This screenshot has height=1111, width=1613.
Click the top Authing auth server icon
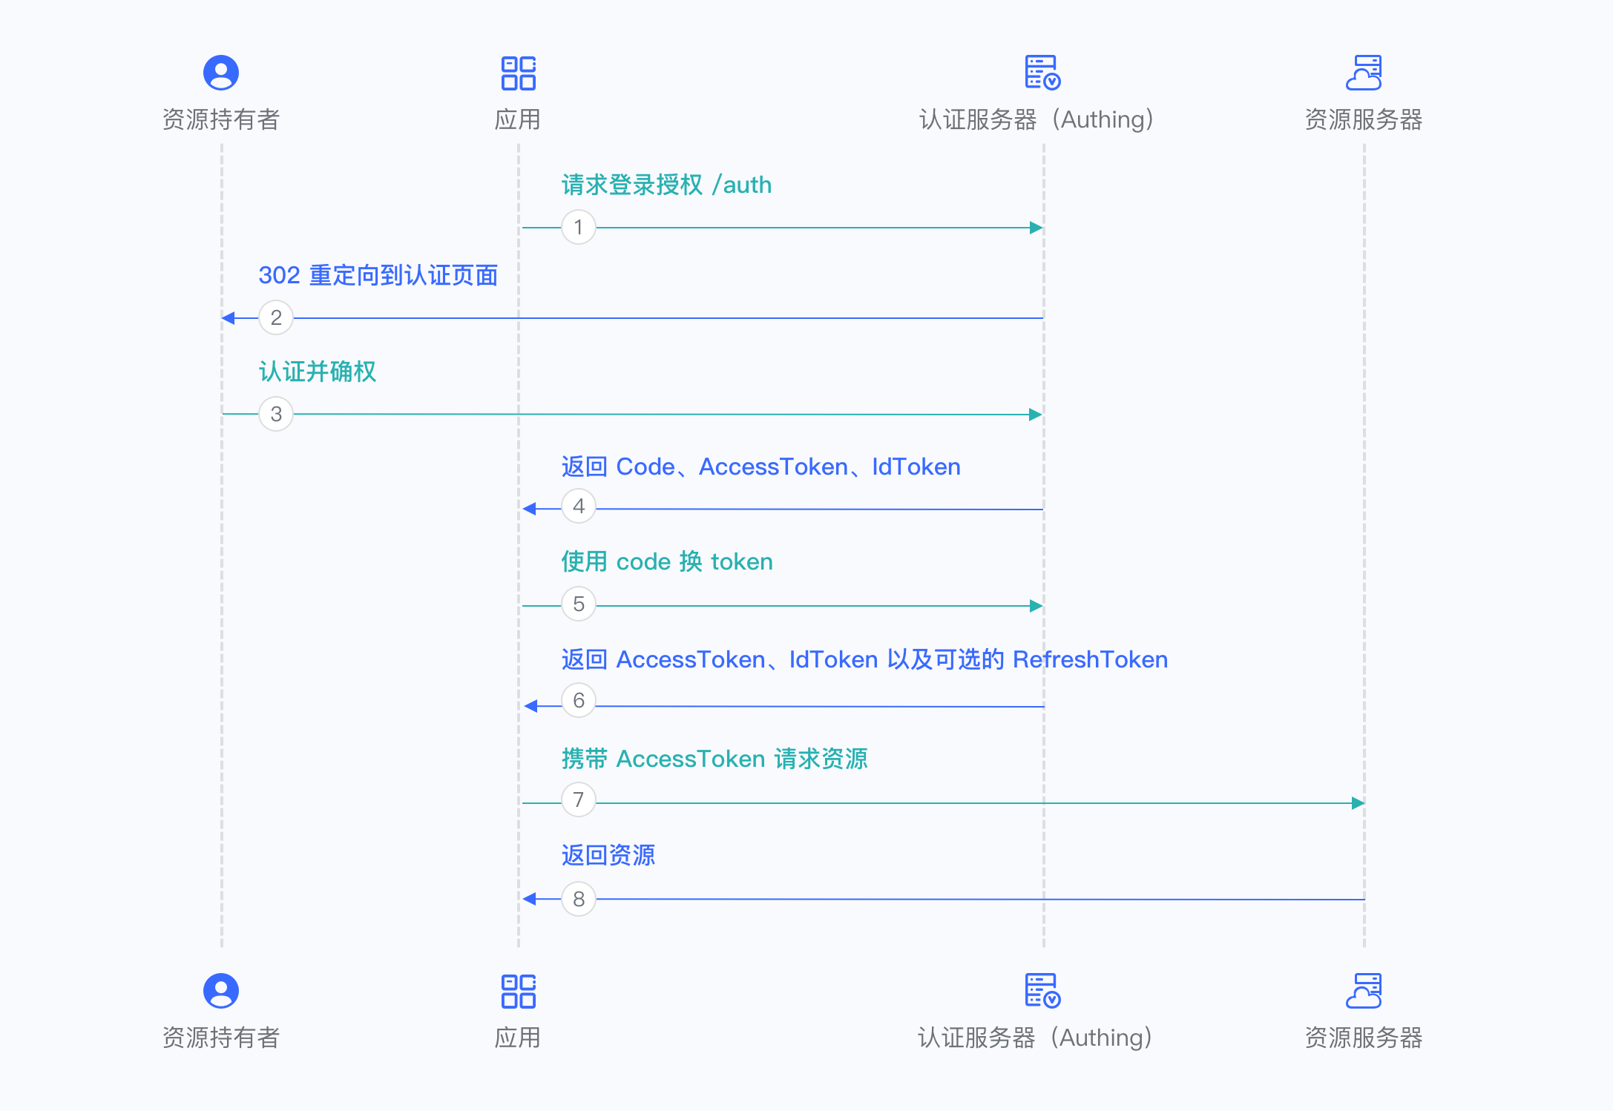click(1042, 73)
